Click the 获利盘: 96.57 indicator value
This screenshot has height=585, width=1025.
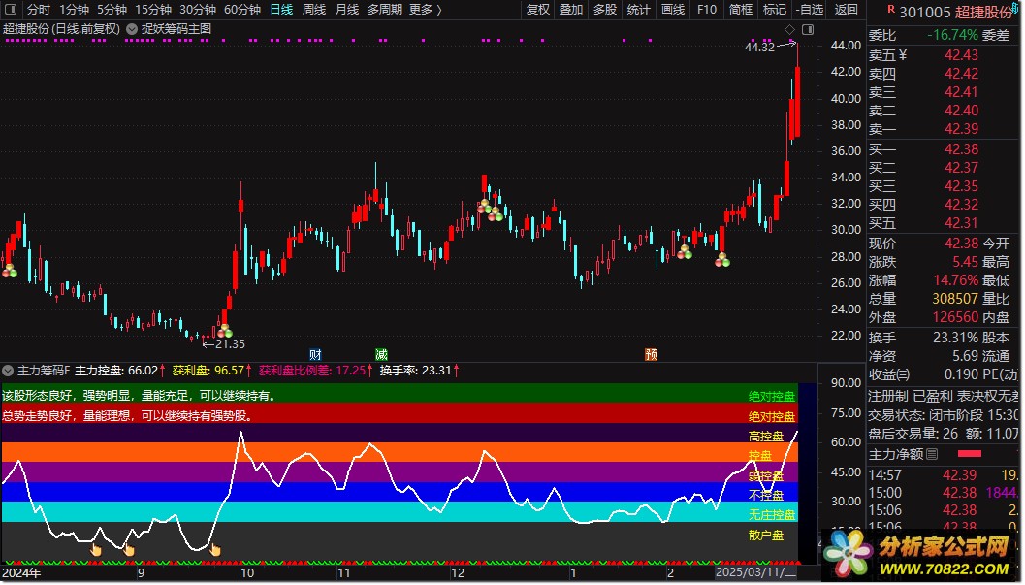pos(211,371)
